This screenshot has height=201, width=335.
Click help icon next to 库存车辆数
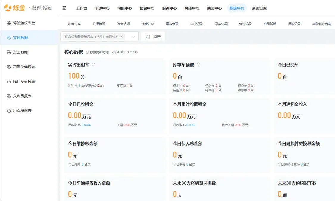pos(199,65)
